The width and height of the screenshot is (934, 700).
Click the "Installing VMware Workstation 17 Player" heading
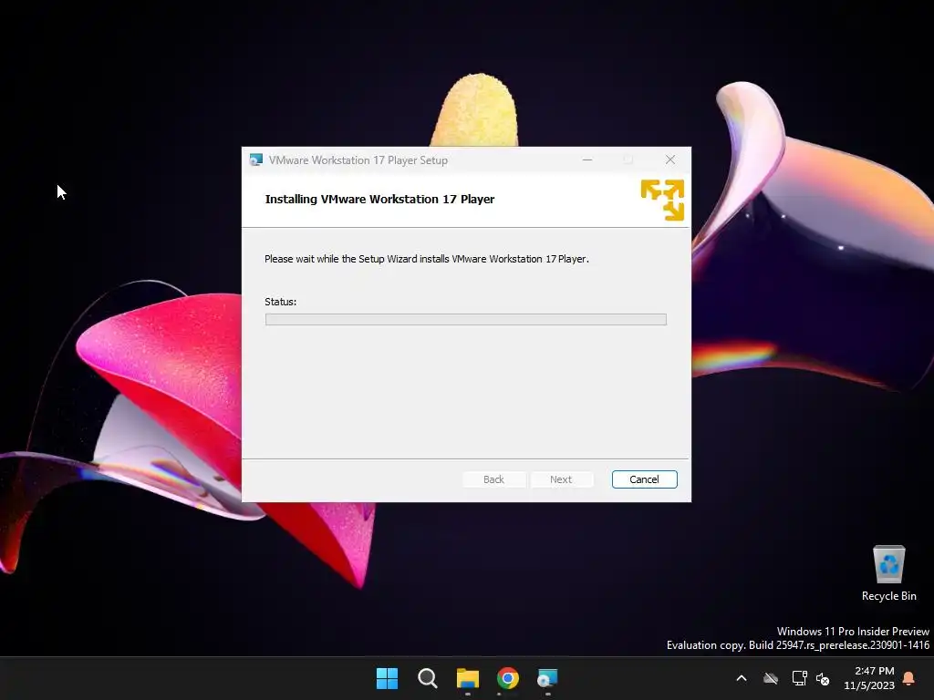pos(379,200)
